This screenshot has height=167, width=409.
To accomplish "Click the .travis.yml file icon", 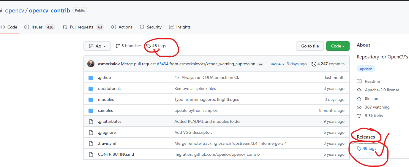I will click(x=91, y=144).
